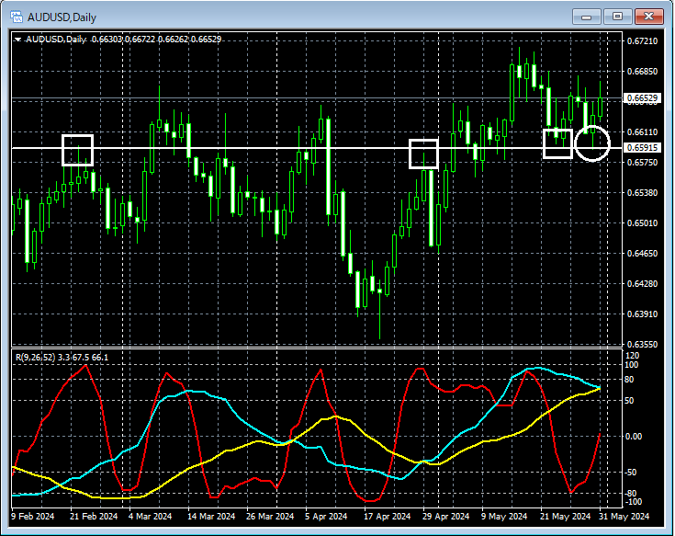Click the 14 Mar 2024 date label
675x536 pixels.
[x=211, y=516]
